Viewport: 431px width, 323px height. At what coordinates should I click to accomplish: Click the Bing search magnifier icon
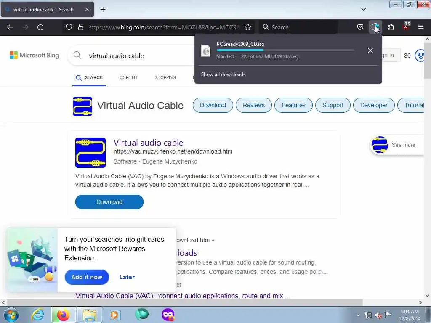77,55
